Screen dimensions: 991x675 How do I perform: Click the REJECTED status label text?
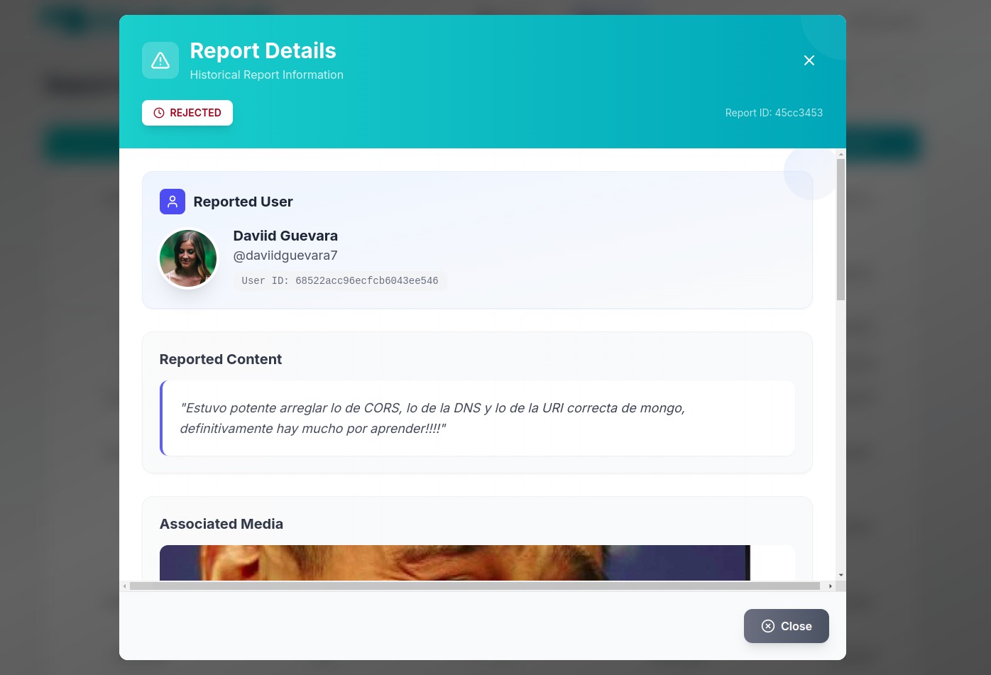(195, 113)
